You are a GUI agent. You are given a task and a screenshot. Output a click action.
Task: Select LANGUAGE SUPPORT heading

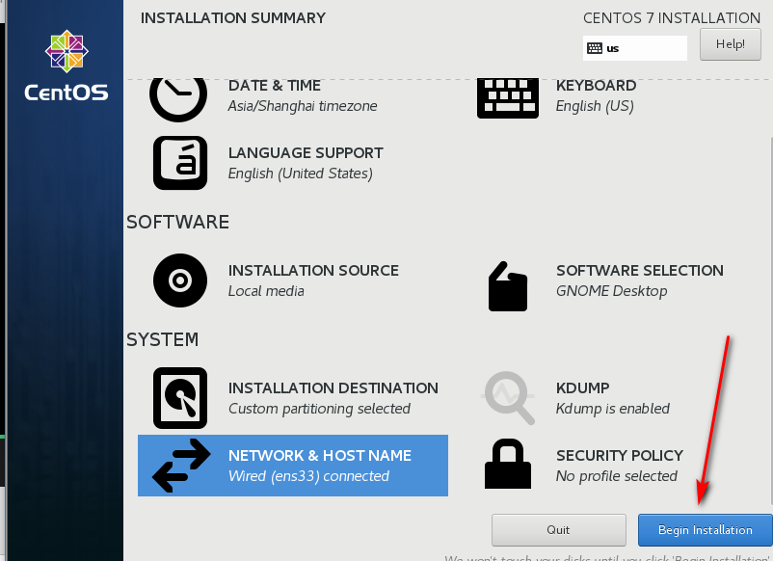(306, 153)
